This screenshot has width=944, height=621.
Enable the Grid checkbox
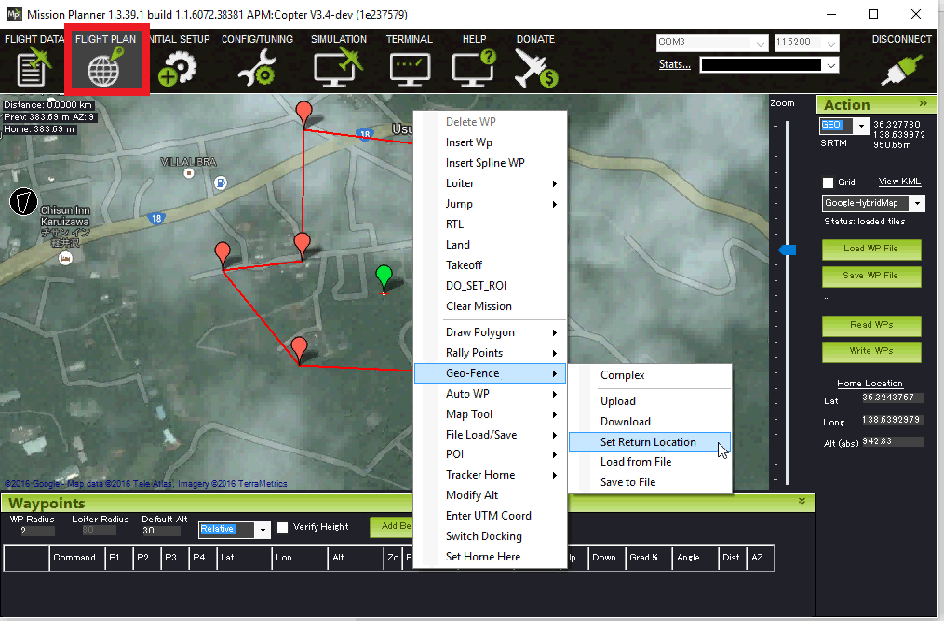(828, 182)
